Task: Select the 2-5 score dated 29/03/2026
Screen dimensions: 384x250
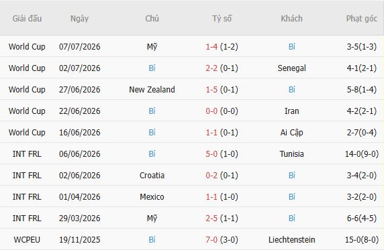Action: point(211,218)
